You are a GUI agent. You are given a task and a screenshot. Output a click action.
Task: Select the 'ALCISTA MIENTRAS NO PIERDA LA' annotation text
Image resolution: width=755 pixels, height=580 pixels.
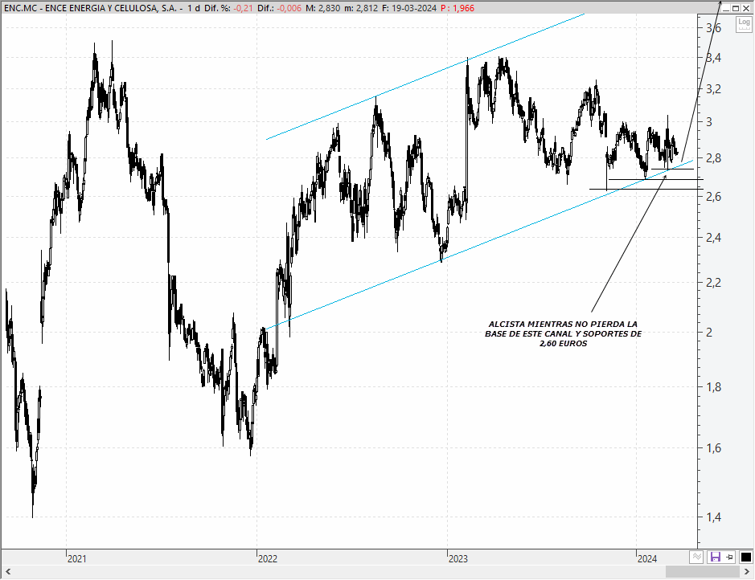click(563, 325)
